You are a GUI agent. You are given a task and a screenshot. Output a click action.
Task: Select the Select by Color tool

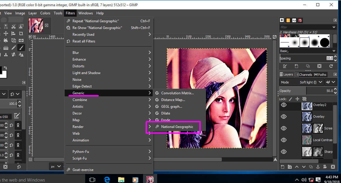[6, 26]
